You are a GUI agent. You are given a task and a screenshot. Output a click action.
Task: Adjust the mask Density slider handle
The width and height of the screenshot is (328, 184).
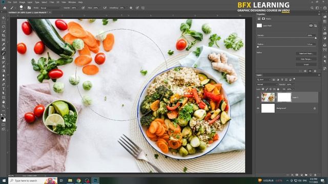(316, 38)
